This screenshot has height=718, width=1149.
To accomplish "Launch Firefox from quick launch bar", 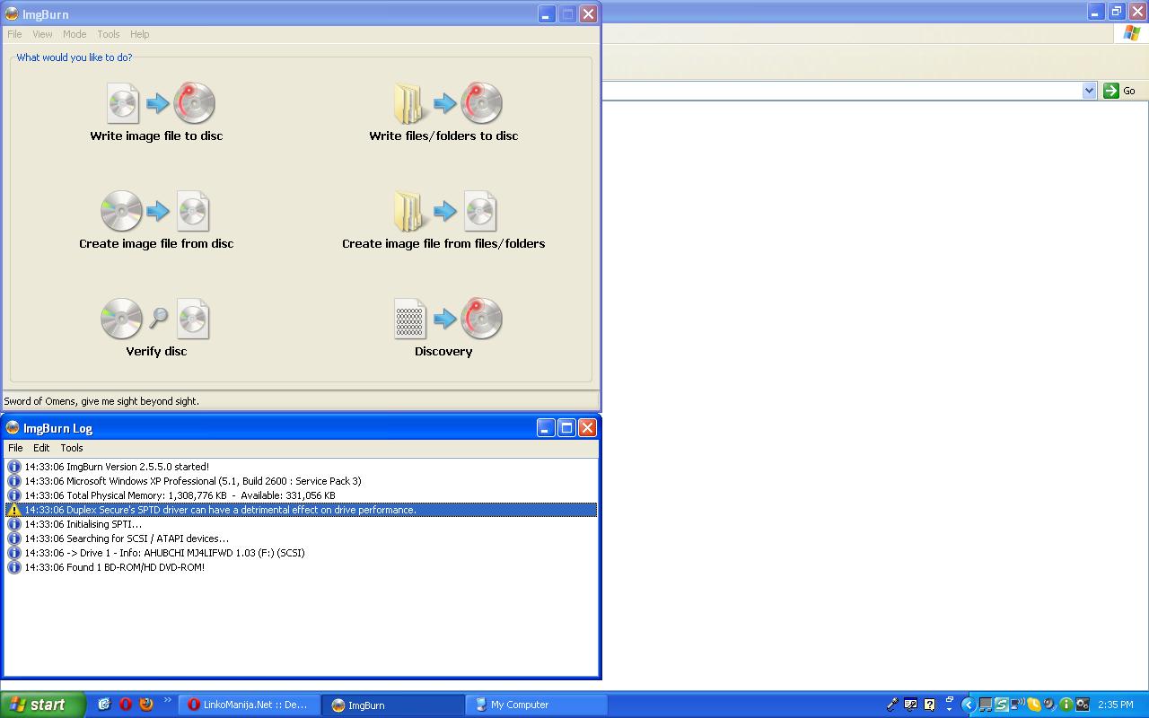I will coord(146,705).
